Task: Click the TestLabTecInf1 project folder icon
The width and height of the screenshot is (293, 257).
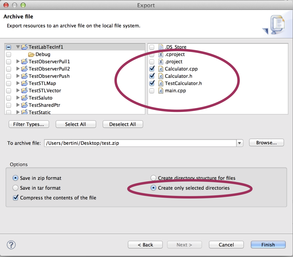Action: point(25,47)
